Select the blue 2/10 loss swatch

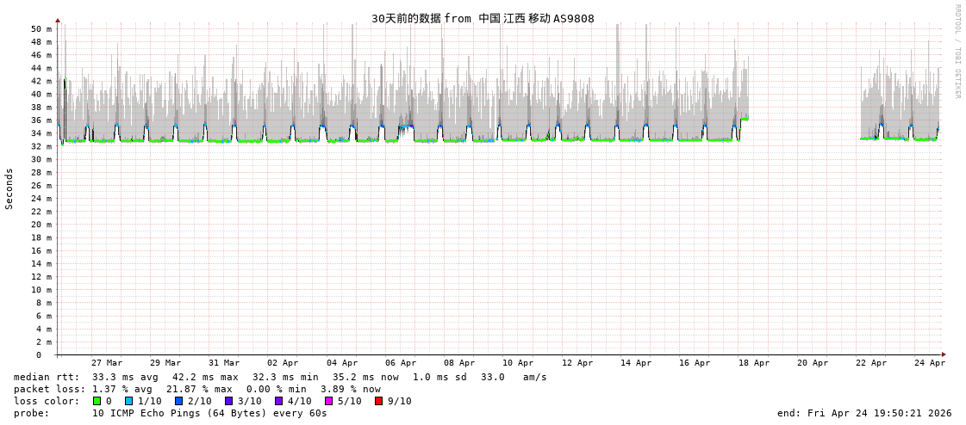[178, 401]
